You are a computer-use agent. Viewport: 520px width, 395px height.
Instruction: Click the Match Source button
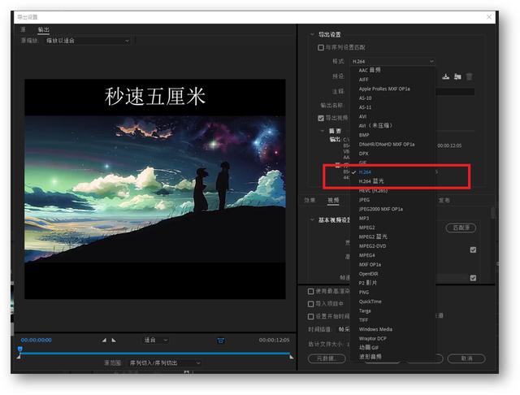click(461, 228)
